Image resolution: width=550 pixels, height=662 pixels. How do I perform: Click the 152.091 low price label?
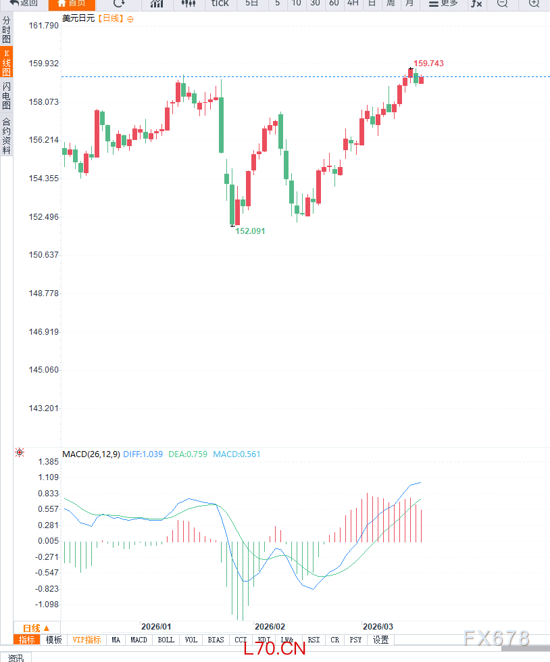[250, 231]
